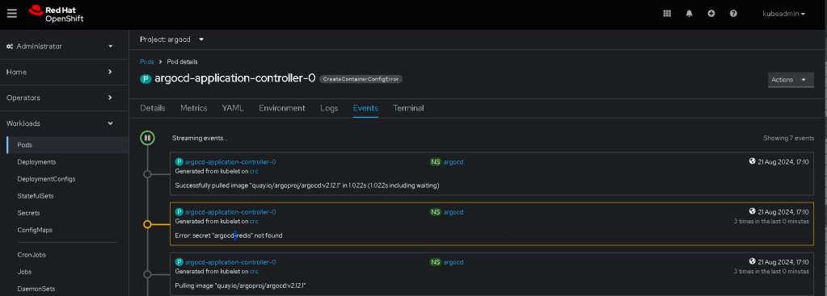Click the 'Pulling image' message text
Screen dimensions: 827x296
[241, 286]
